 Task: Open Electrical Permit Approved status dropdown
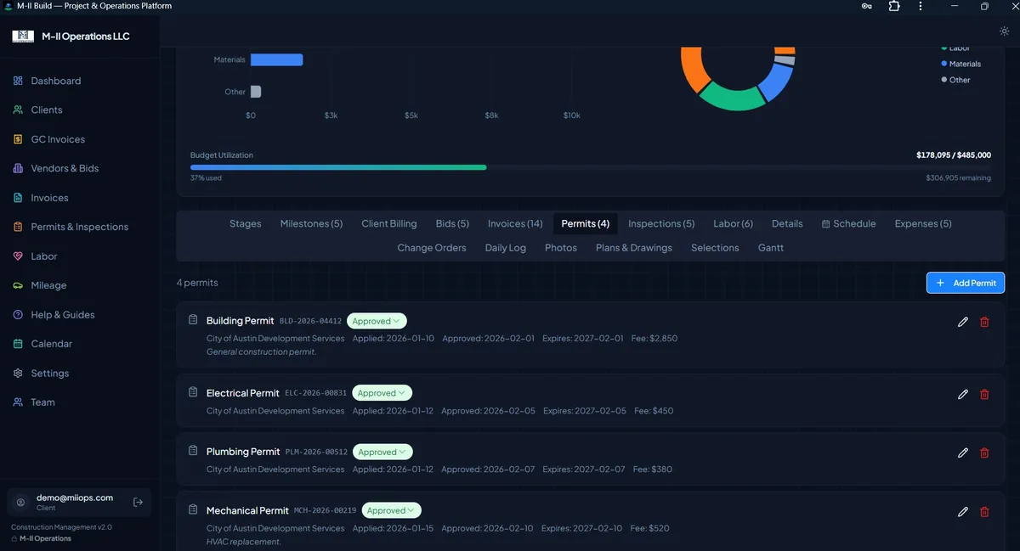pyautogui.click(x=382, y=393)
